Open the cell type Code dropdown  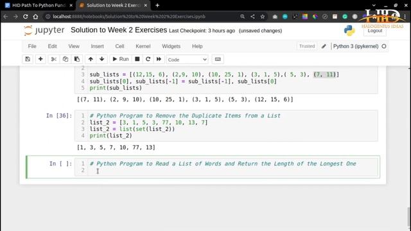[x=187, y=60]
